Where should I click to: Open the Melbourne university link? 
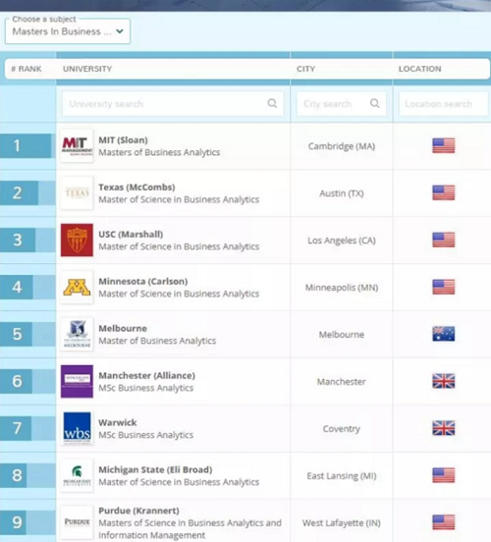[123, 328]
